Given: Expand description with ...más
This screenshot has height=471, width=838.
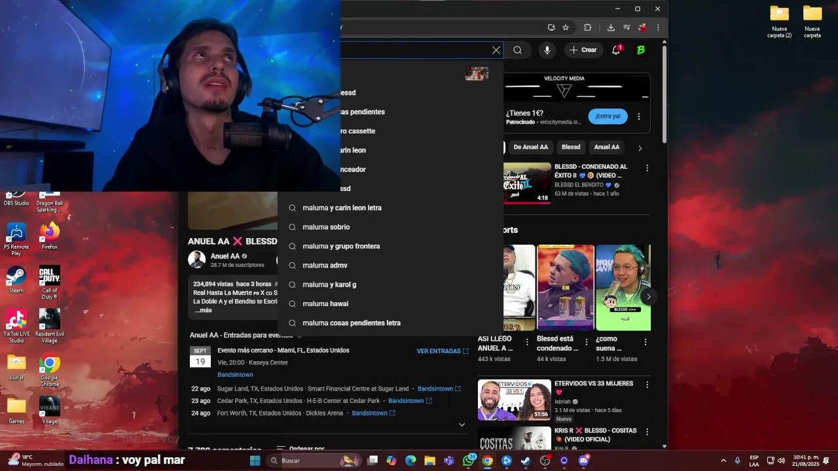Looking at the screenshot, I should [203, 310].
